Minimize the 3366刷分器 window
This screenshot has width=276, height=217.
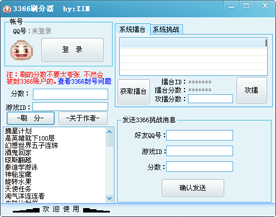point(231,7)
